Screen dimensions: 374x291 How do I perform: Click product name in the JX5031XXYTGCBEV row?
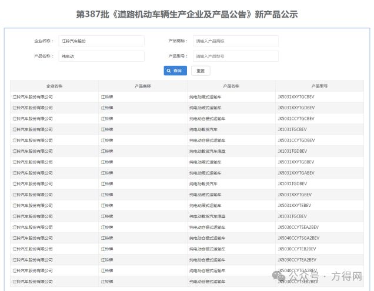pyautogui.click(x=205, y=97)
